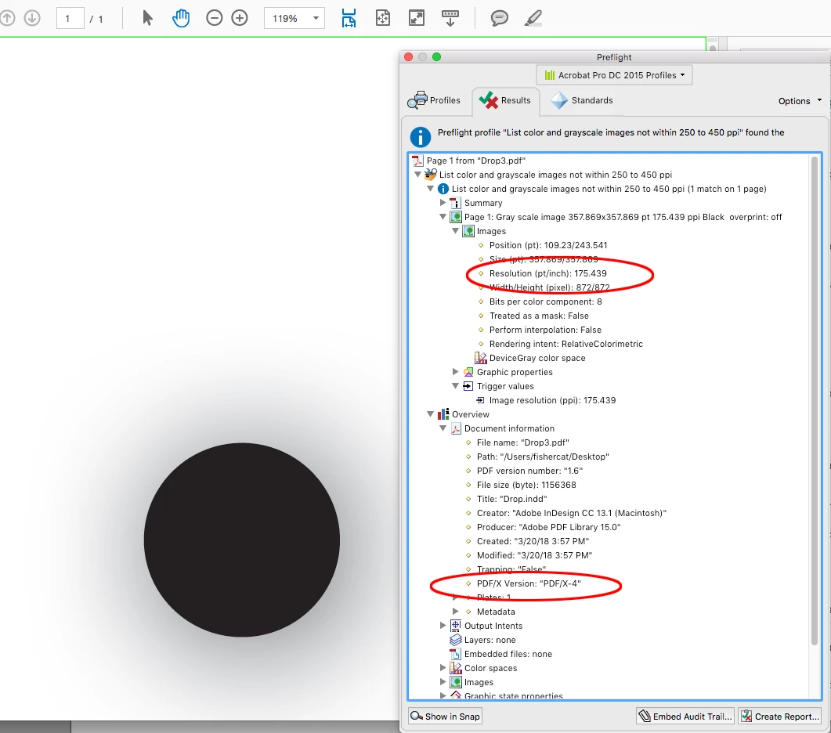Zoom in with the plus icon
This screenshot has height=733, width=831.
tap(240, 18)
